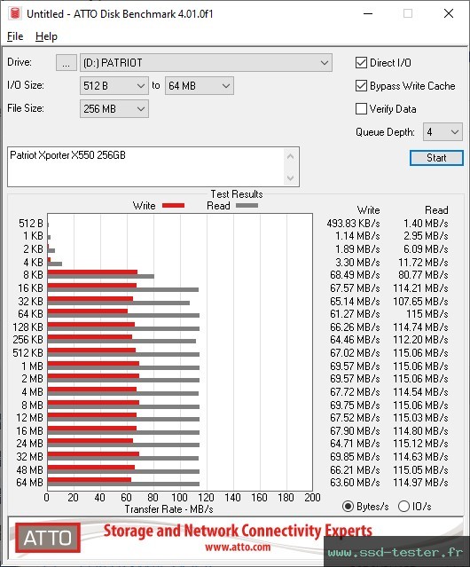Click the 48 MB row label in chart
The image size is (470, 567).
tap(29, 469)
